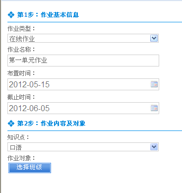Open the calendar picker for 截止时间
The height and width of the screenshot is (193, 182).
154,108
